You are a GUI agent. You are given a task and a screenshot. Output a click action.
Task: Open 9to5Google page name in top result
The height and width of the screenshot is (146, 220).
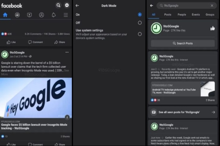click(x=171, y=26)
